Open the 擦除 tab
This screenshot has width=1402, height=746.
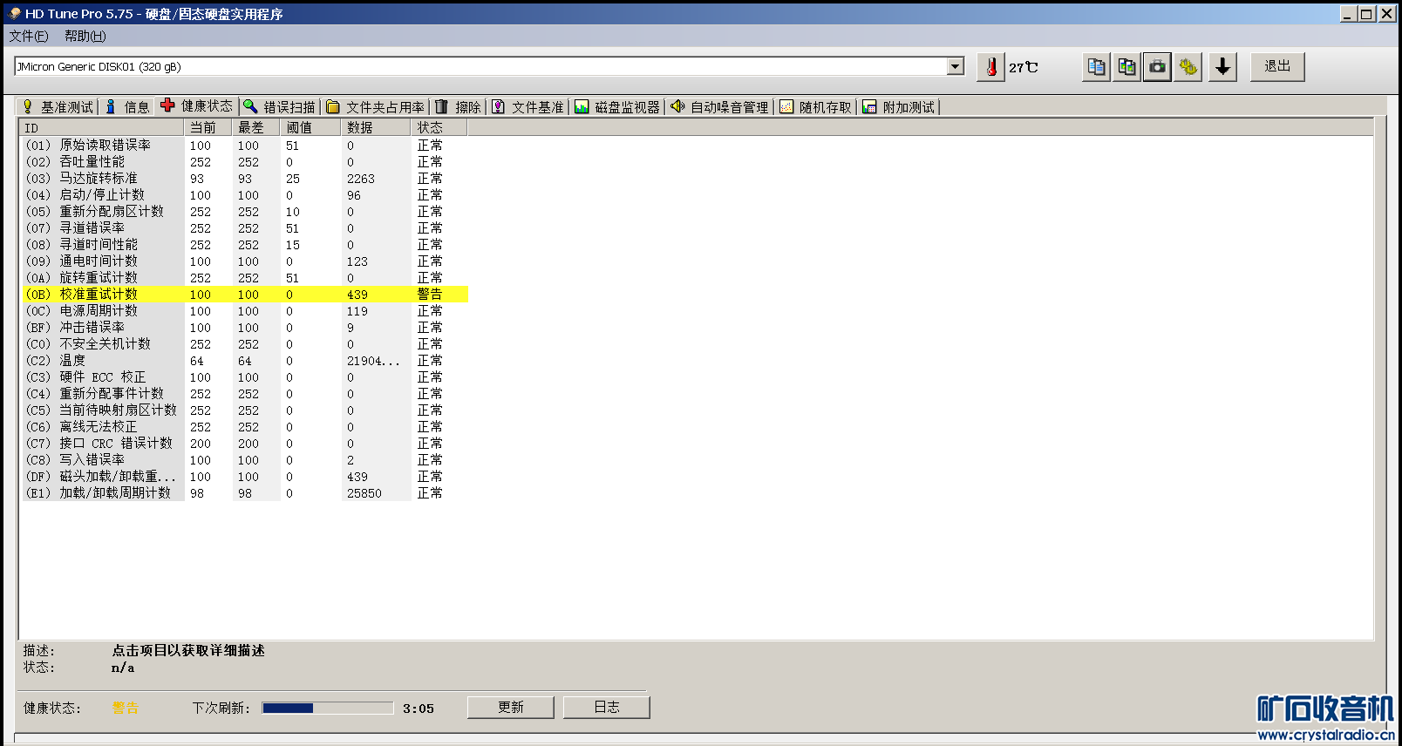click(x=459, y=107)
